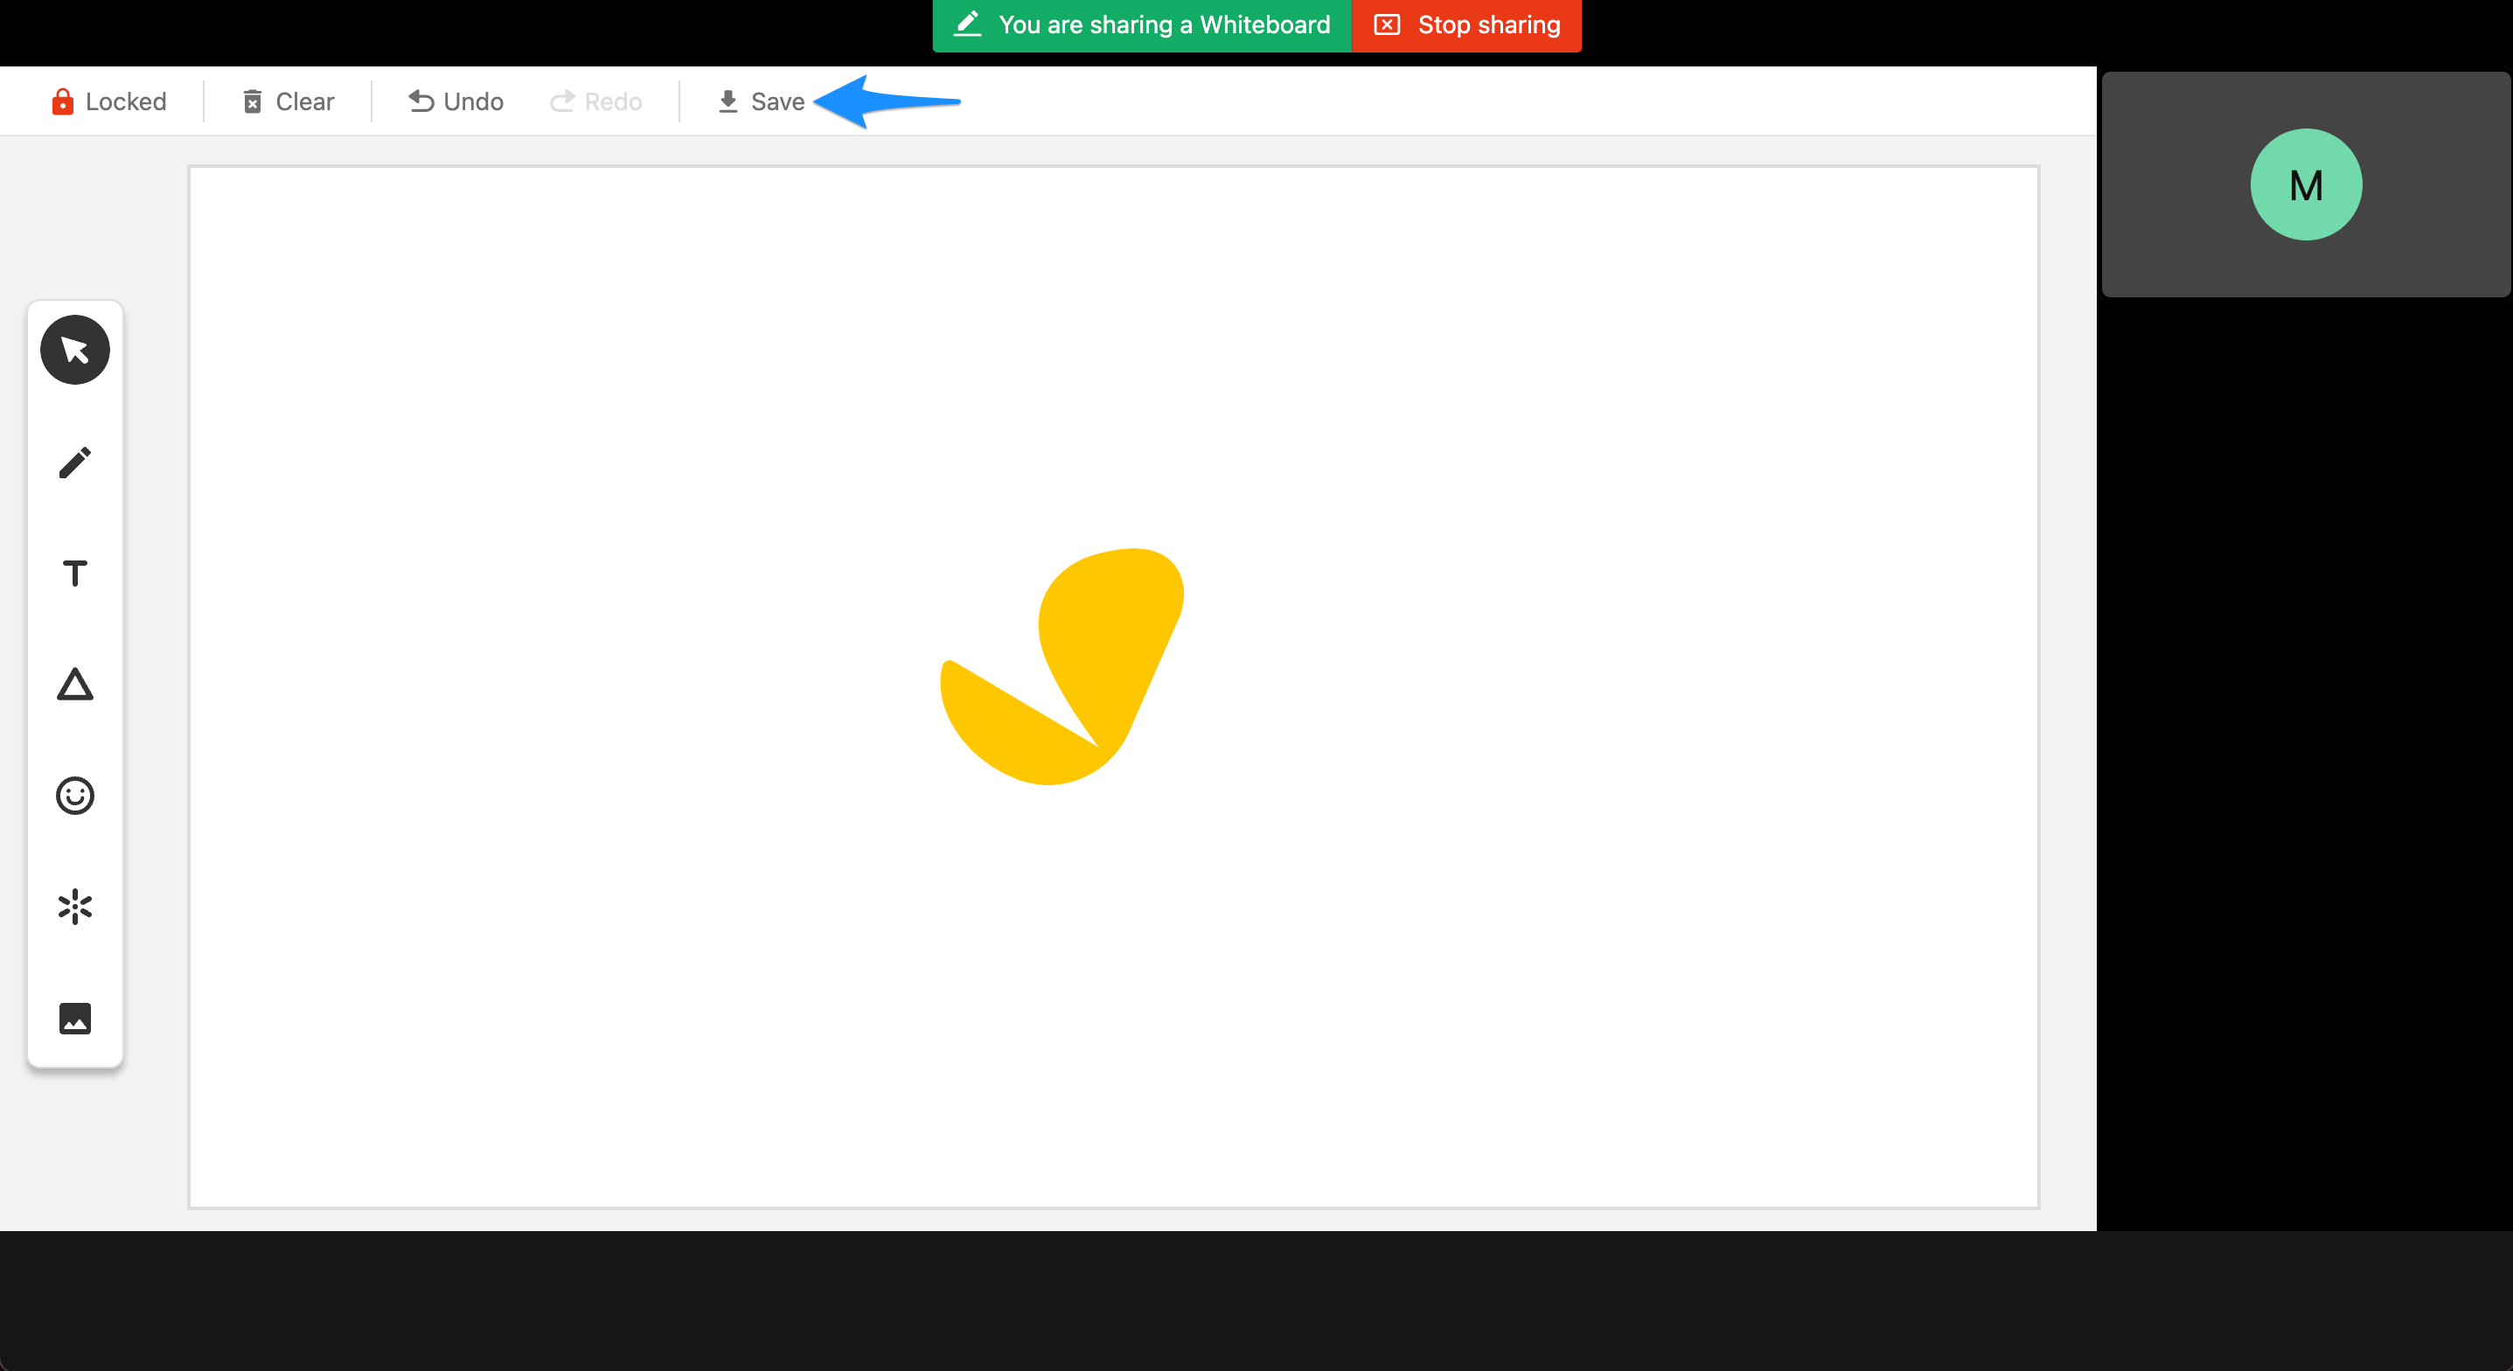
Task: Open the shapes tool
Action: pos(74,685)
